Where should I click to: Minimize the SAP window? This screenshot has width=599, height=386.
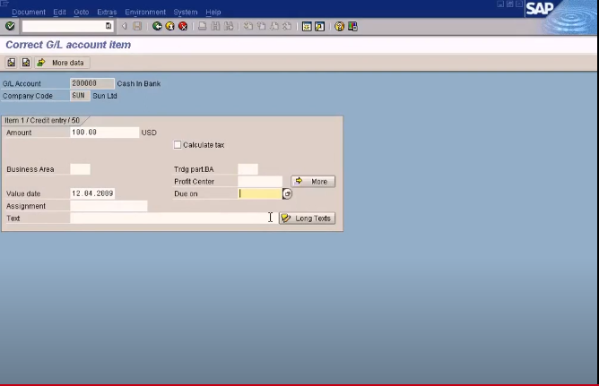tap(500, 4)
